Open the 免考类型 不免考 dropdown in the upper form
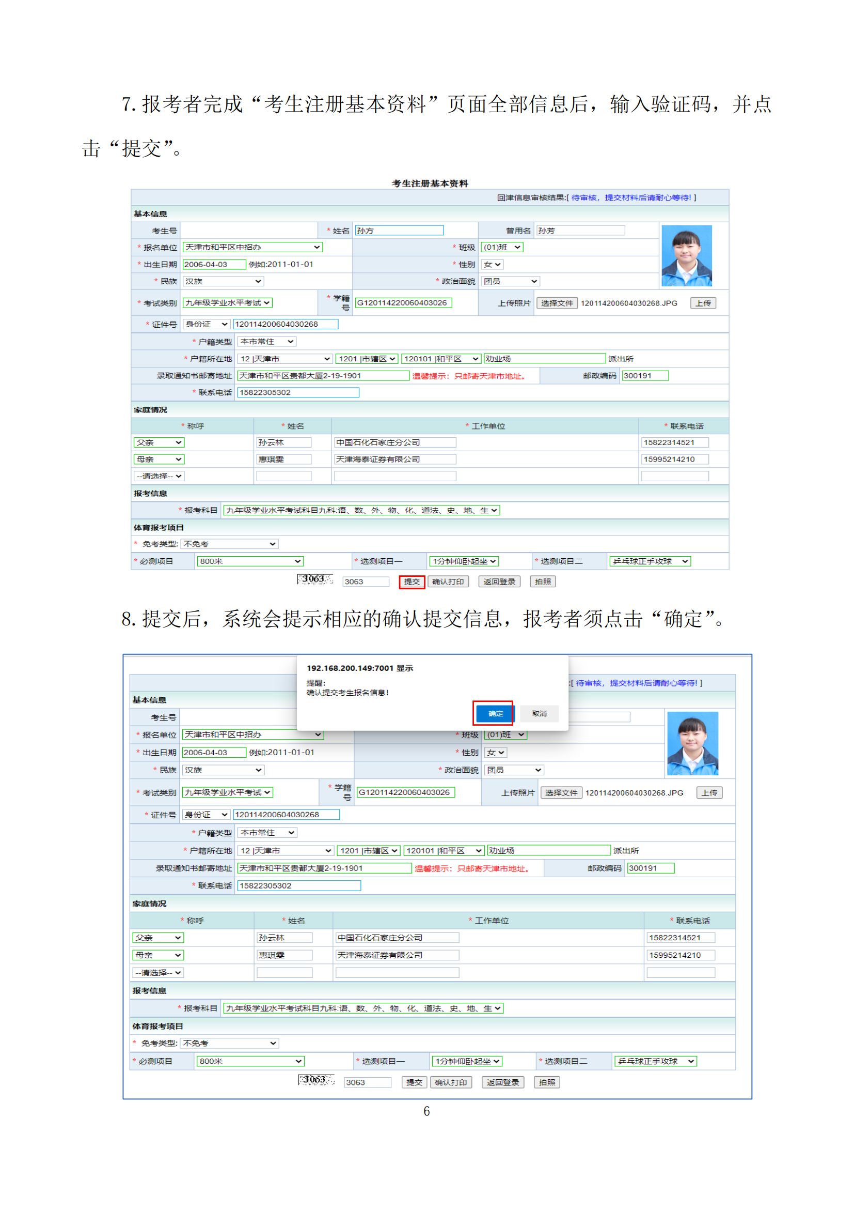The width and height of the screenshot is (854, 1209). (x=229, y=544)
